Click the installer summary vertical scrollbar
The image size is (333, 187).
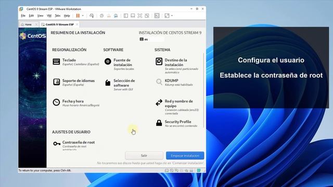point(203,90)
